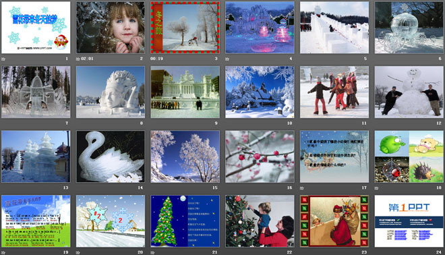Click animation star icon under slide 21
The image size is (445, 255).
pos(152,252)
